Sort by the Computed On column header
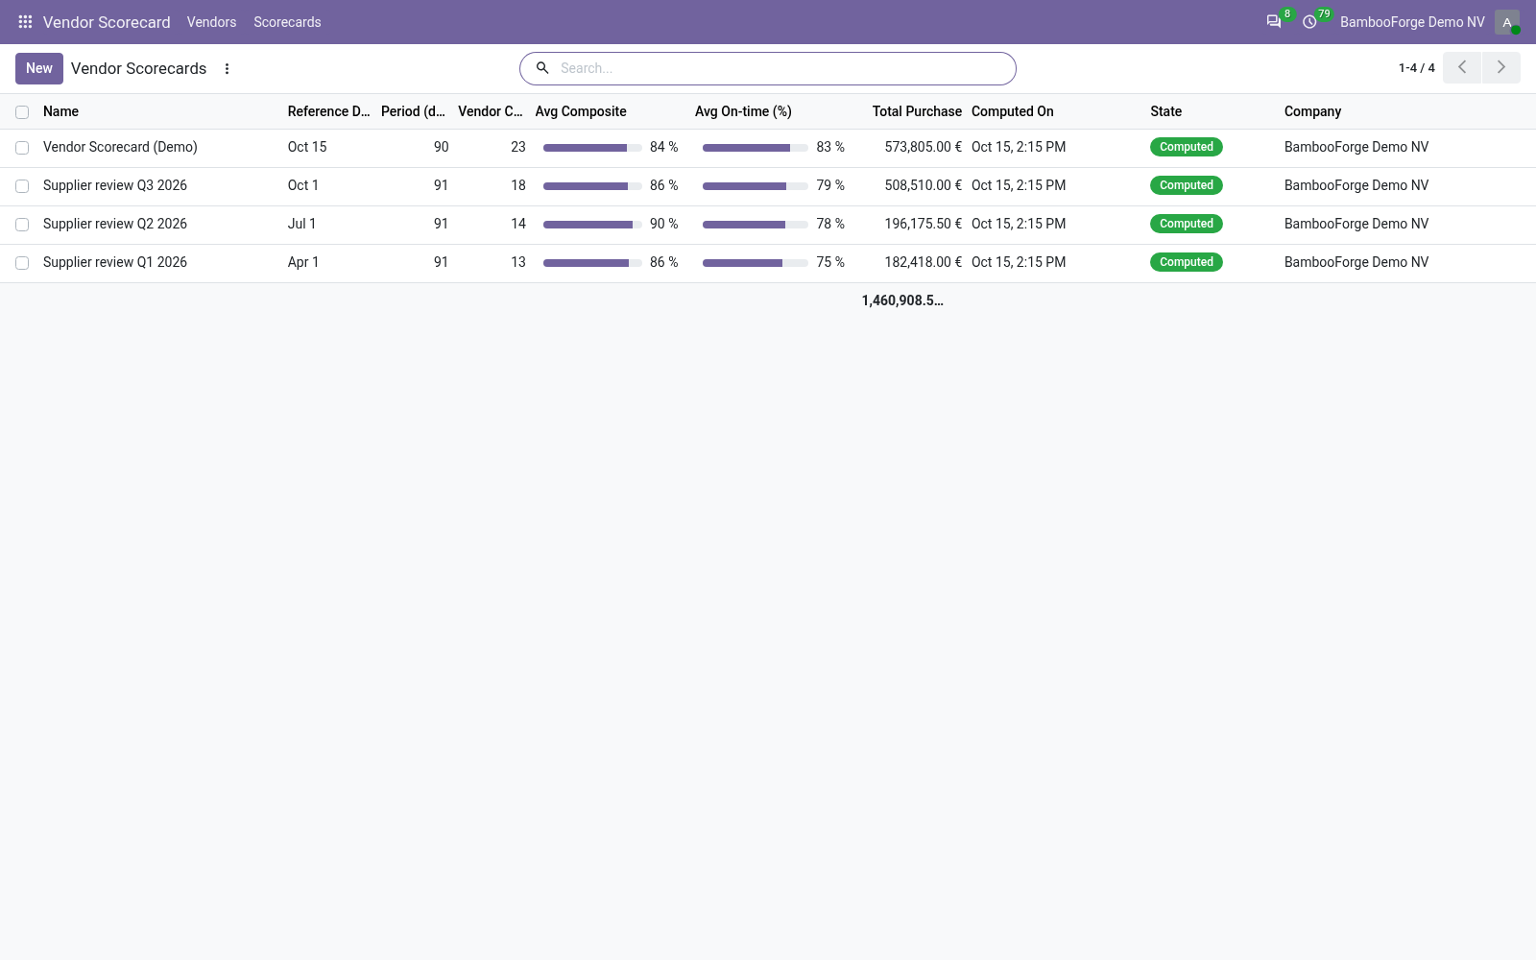This screenshot has height=960, width=1536. pos(1012,111)
